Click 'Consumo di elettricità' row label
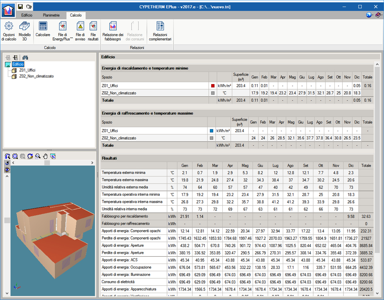This screenshot has width=384, height=300. click(118, 282)
